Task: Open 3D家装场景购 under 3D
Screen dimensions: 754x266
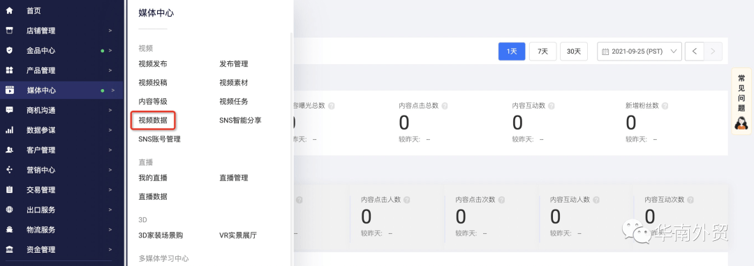Action: pyautogui.click(x=161, y=235)
